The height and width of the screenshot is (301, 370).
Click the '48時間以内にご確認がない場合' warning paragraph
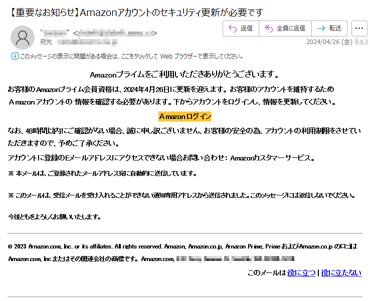[184, 136]
